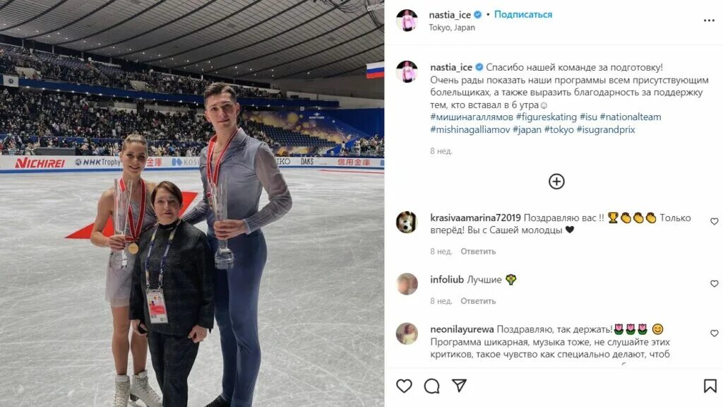Open the Tokyo, Japan location link
The width and height of the screenshot is (723, 407).
click(452, 28)
